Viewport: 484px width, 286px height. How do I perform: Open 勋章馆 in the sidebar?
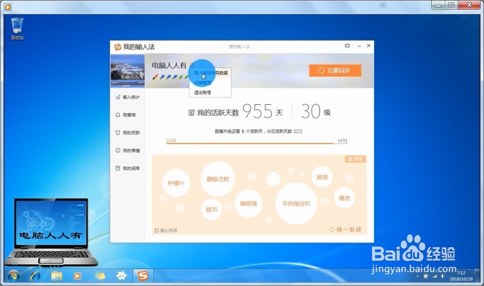coord(126,115)
